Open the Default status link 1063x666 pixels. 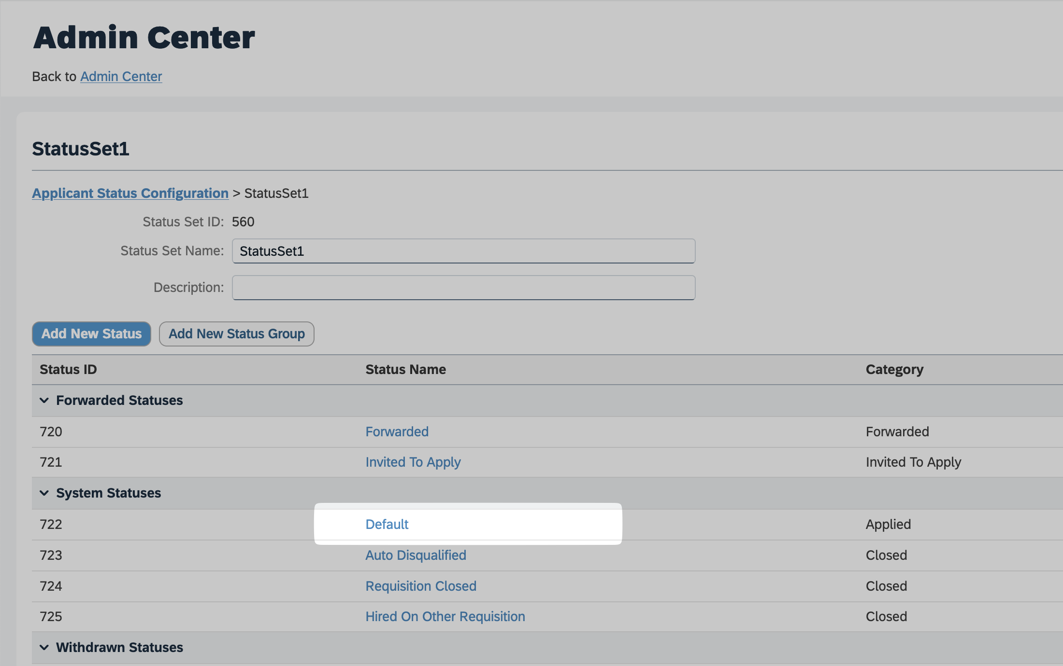point(387,524)
